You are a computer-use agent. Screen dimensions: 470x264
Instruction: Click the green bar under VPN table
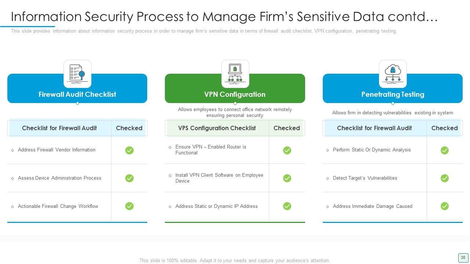tap(235, 222)
